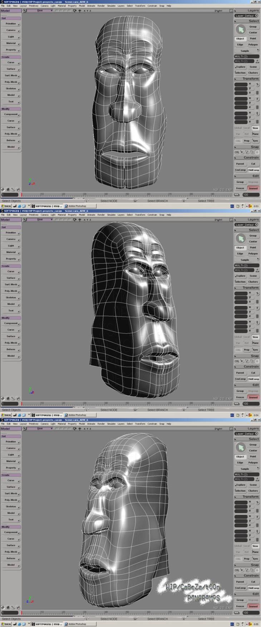Click the scale 's' icon in middle XSI window
Viewport: 261px width, 627px height.
click(257, 293)
